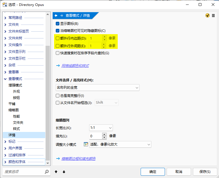
Task: Expand 文件夹 category
Action: [x=5, y=25]
